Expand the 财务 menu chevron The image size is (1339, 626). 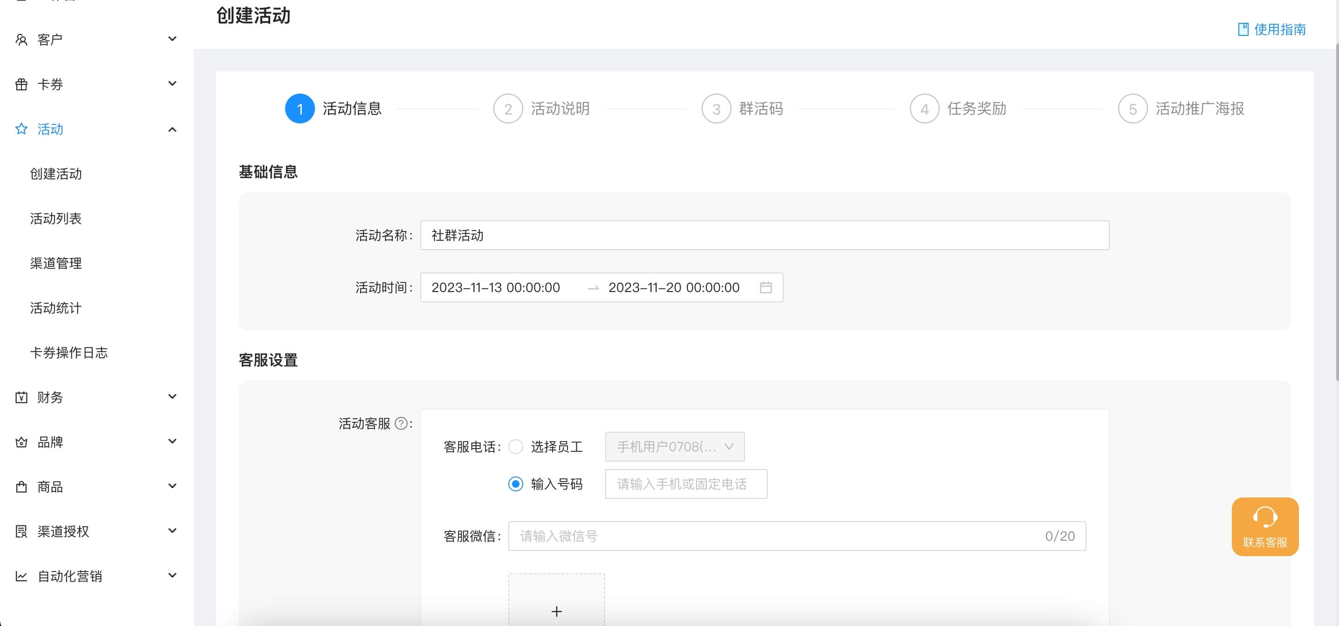coord(172,397)
